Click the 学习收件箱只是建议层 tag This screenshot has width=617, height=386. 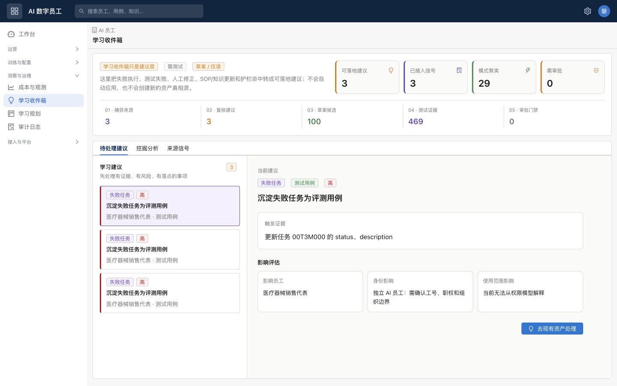(x=129, y=66)
